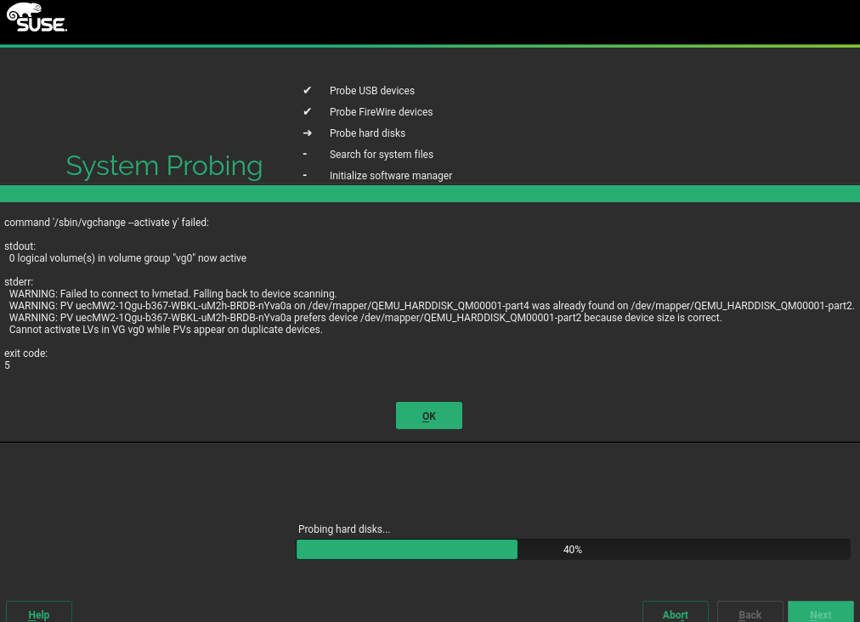Image resolution: width=860 pixels, height=622 pixels.
Task: Click the checkmark beside Probe USB devices
Action: [307, 90]
